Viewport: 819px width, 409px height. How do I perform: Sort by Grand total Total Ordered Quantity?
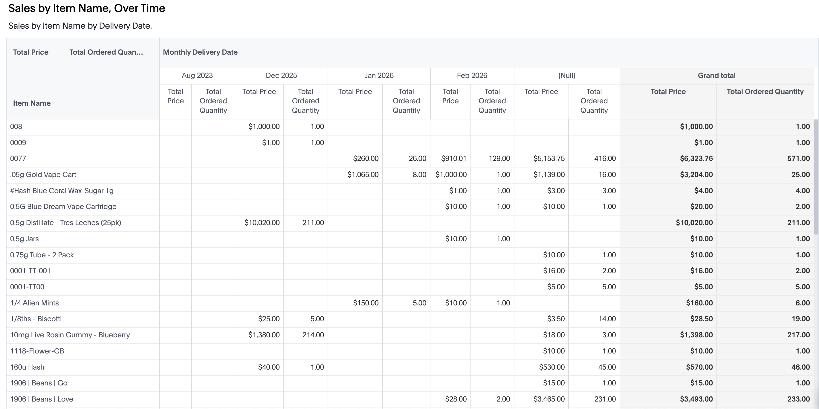pos(765,92)
